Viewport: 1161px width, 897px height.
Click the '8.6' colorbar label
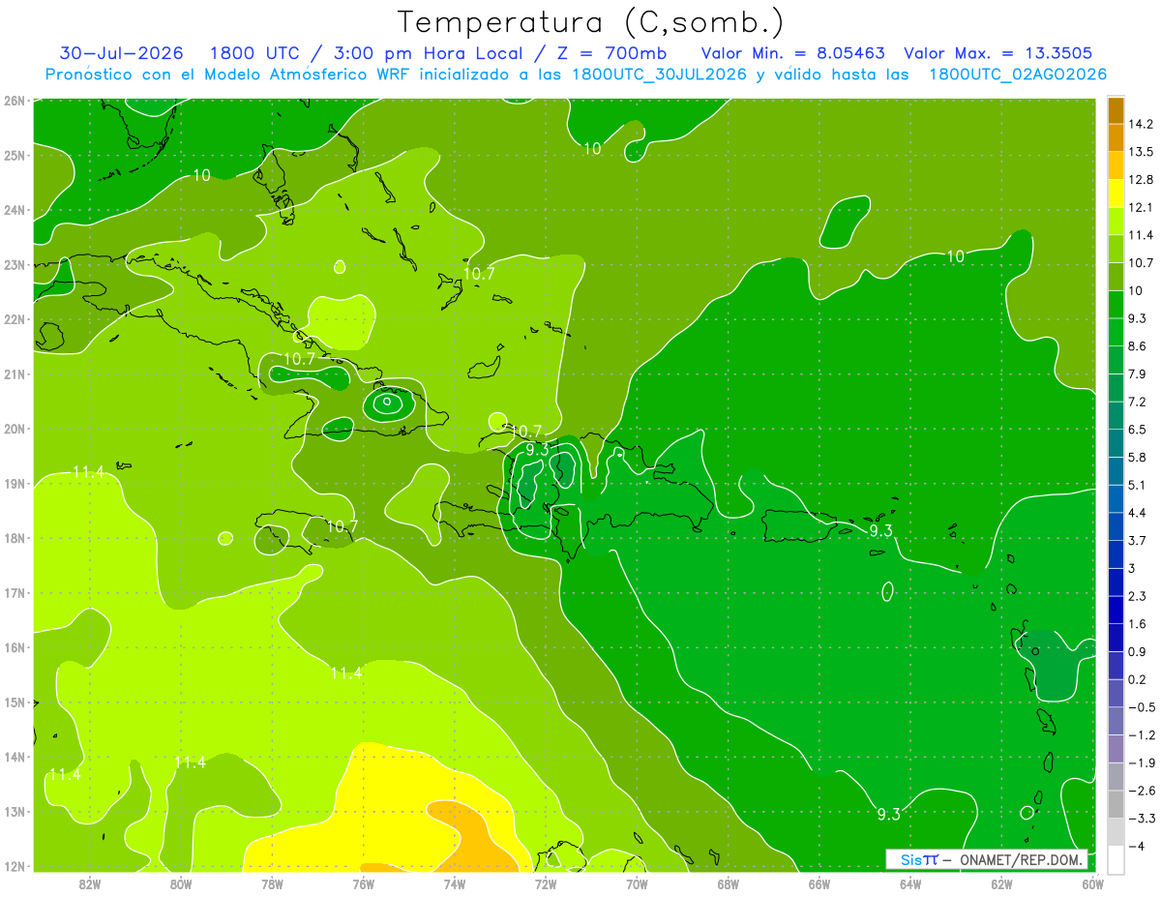click(1137, 346)
